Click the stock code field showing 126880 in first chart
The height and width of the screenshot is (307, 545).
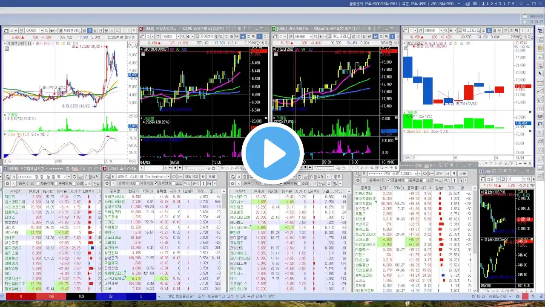click(x=32, y=31)
